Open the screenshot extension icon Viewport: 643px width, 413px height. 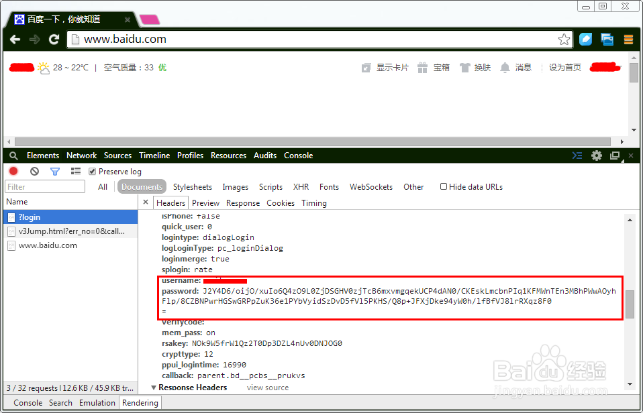click(607, 40)
